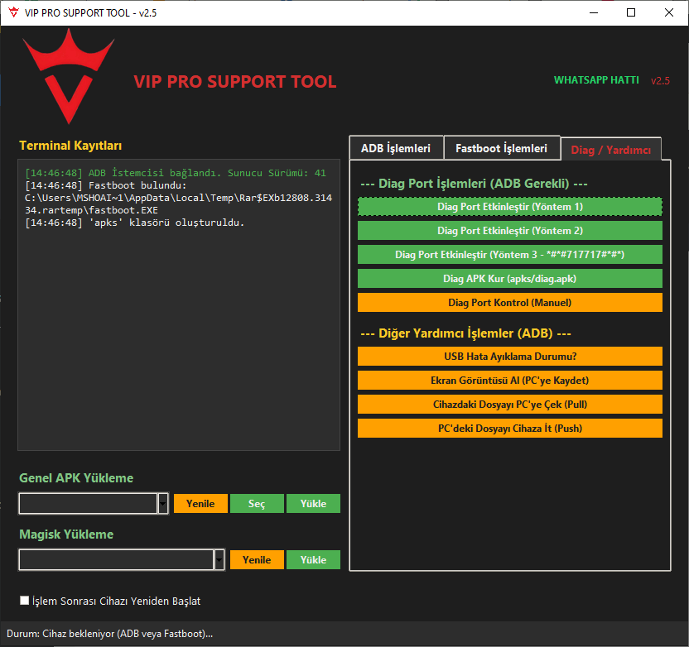Open the WHATSAPP HATTI link

[596, 80]
